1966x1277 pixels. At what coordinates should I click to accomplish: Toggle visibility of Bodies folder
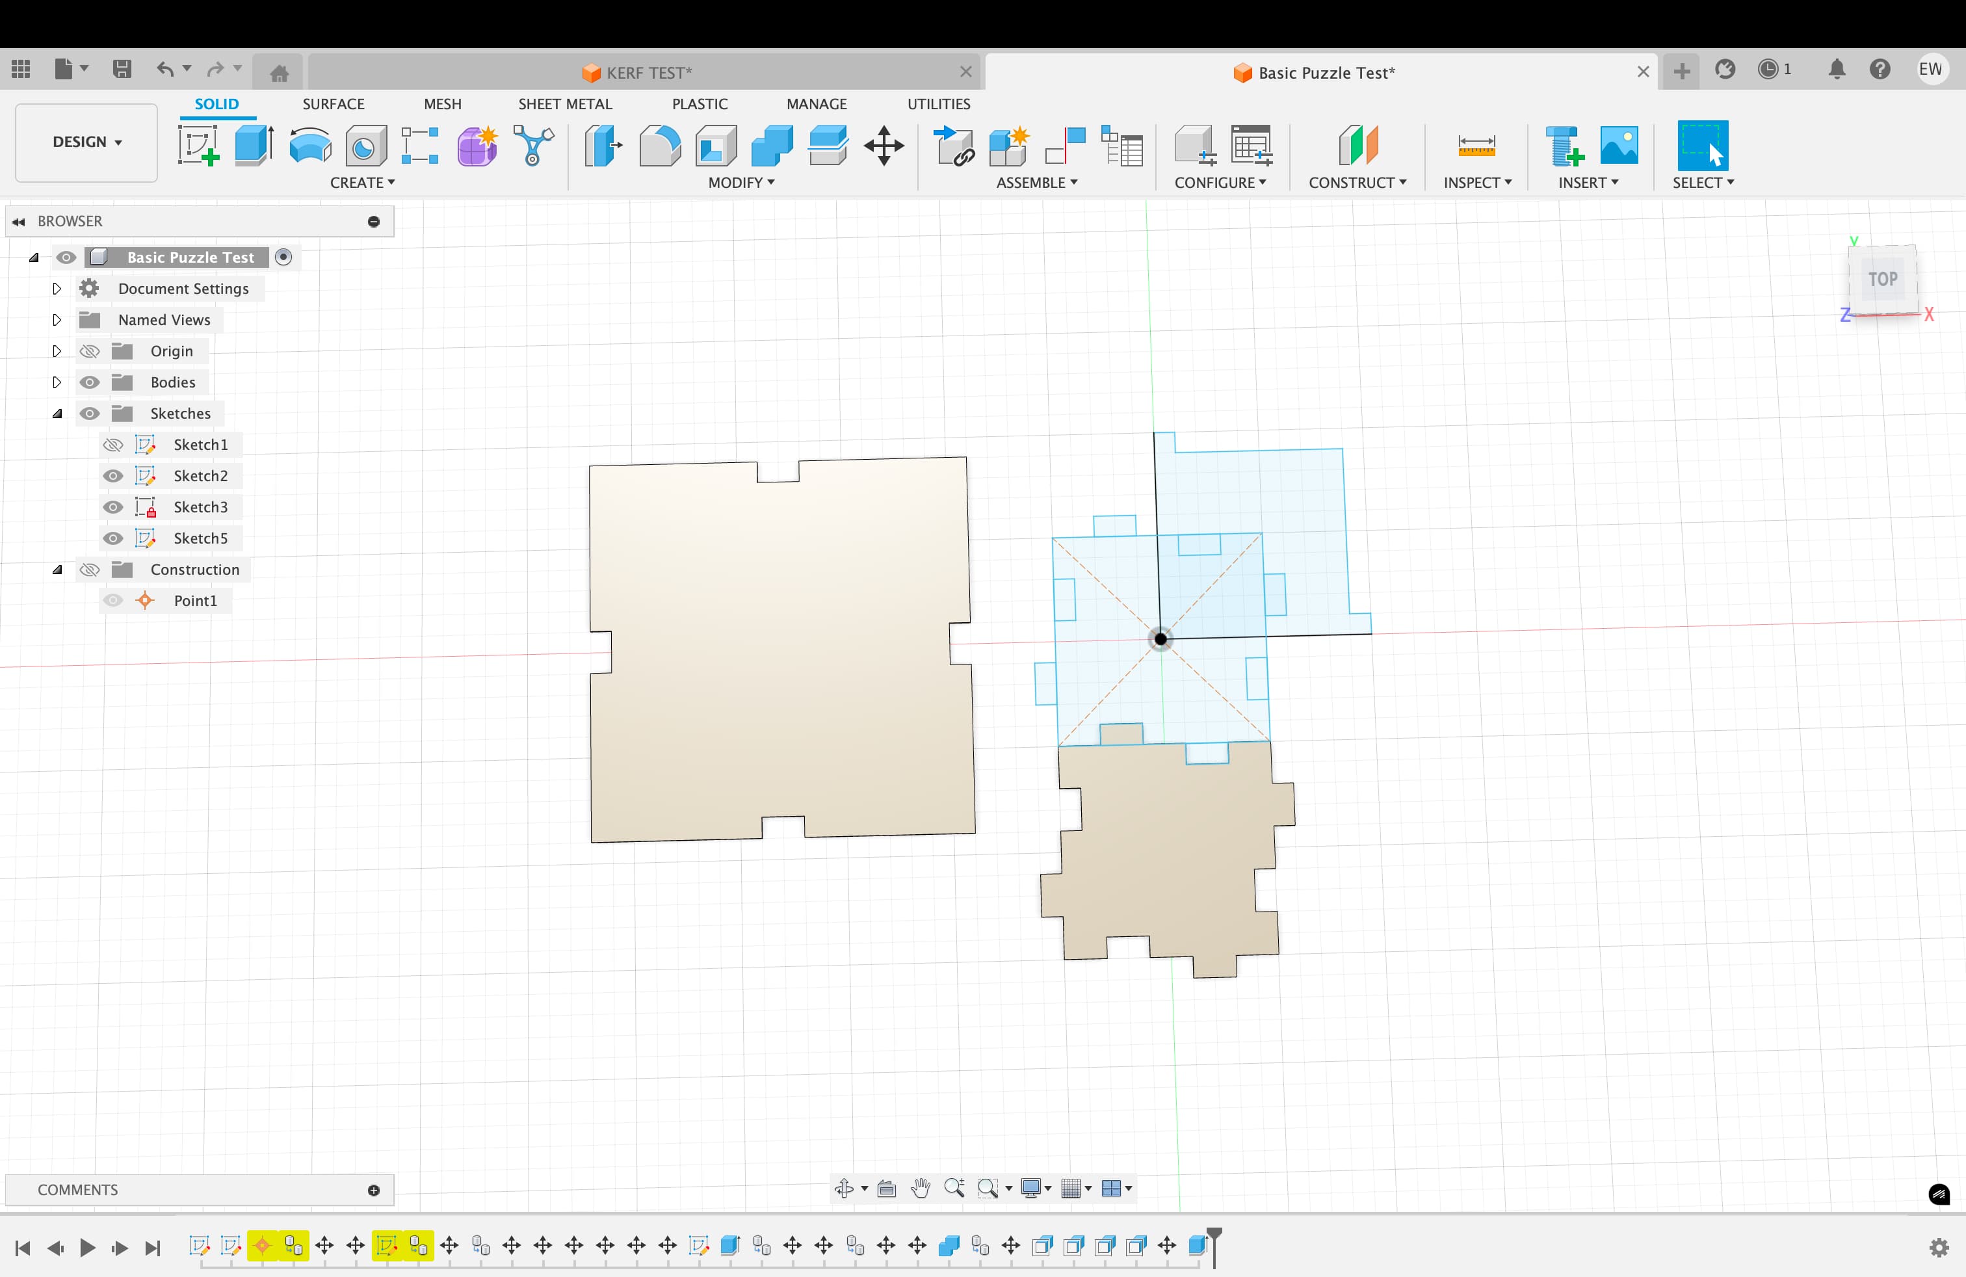coord(89,382)
